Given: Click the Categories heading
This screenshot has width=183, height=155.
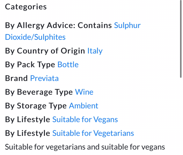Looking at the screenshot, I should (x=26, y=7).
